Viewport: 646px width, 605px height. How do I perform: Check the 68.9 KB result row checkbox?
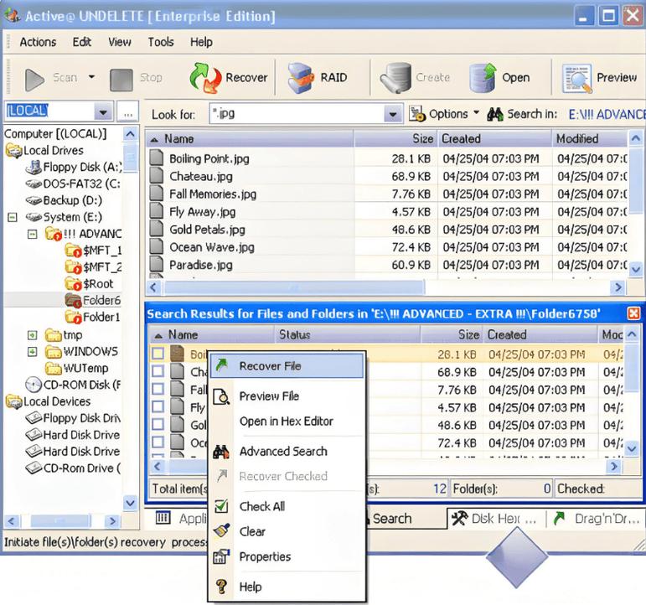click(158, 371)
